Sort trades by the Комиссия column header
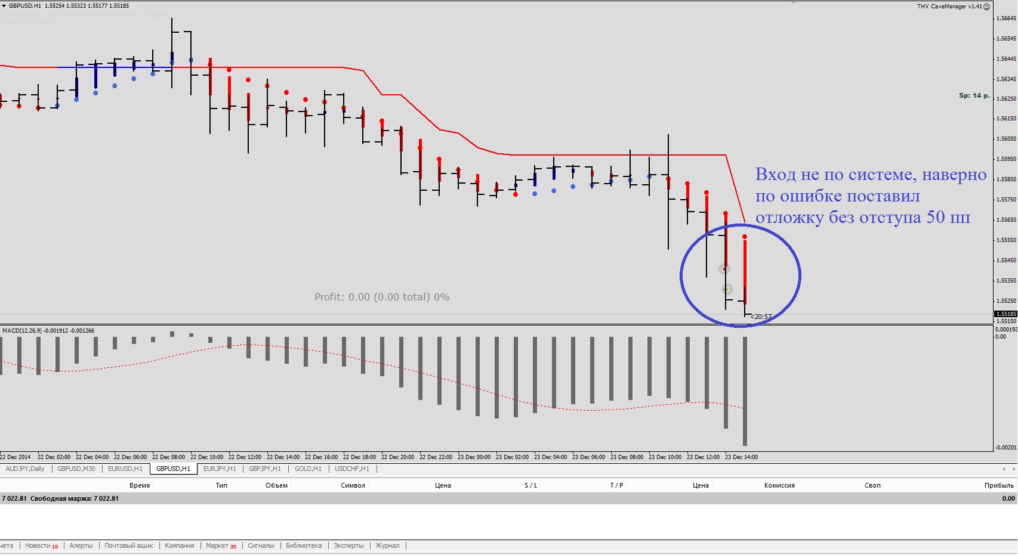Image resolution: width=1018 pixels, height=555 pixels. tap(779, 485)
